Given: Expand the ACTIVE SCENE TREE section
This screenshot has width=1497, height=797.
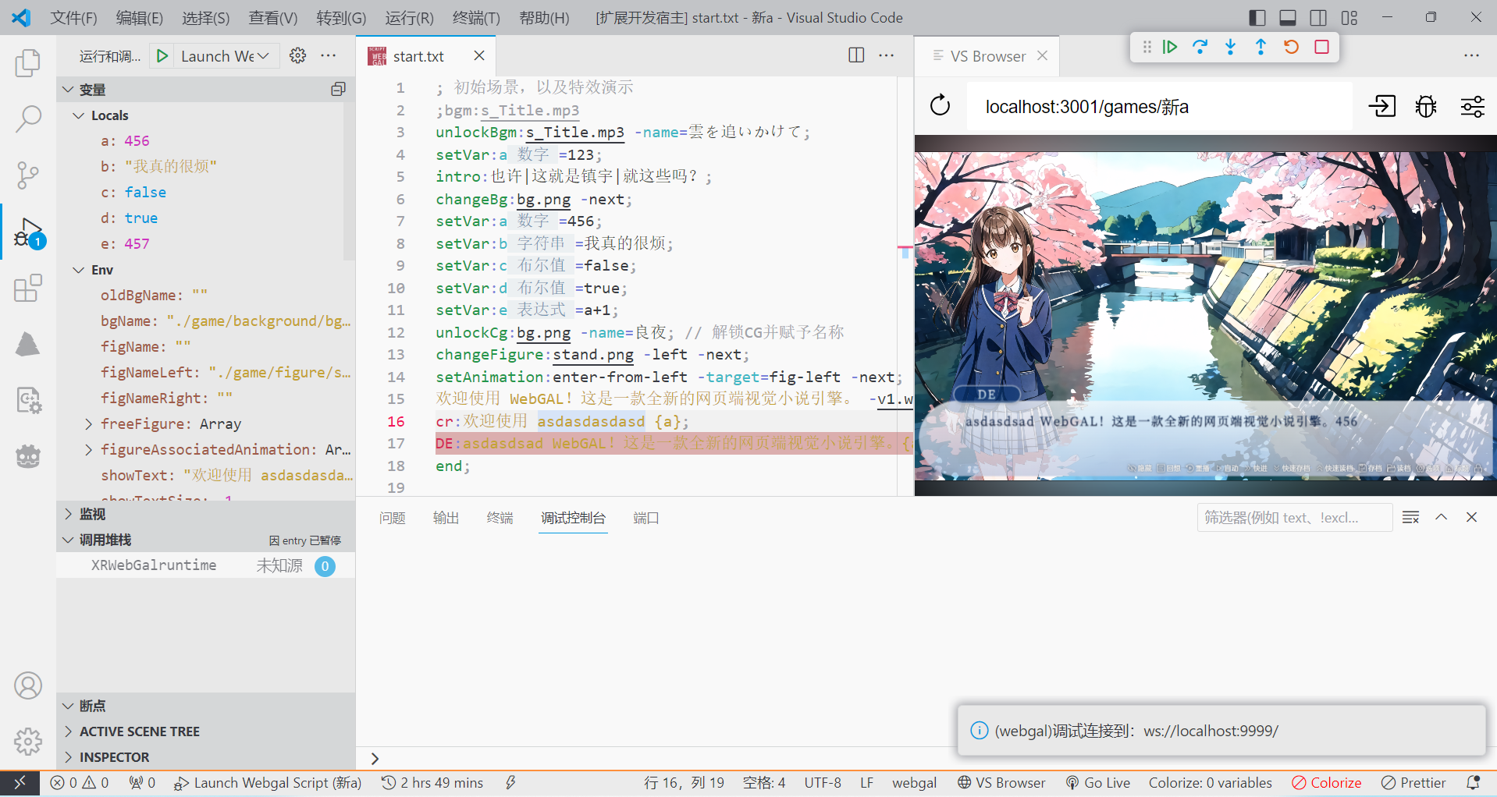Looking at the screenshot, I should [68, 731].
